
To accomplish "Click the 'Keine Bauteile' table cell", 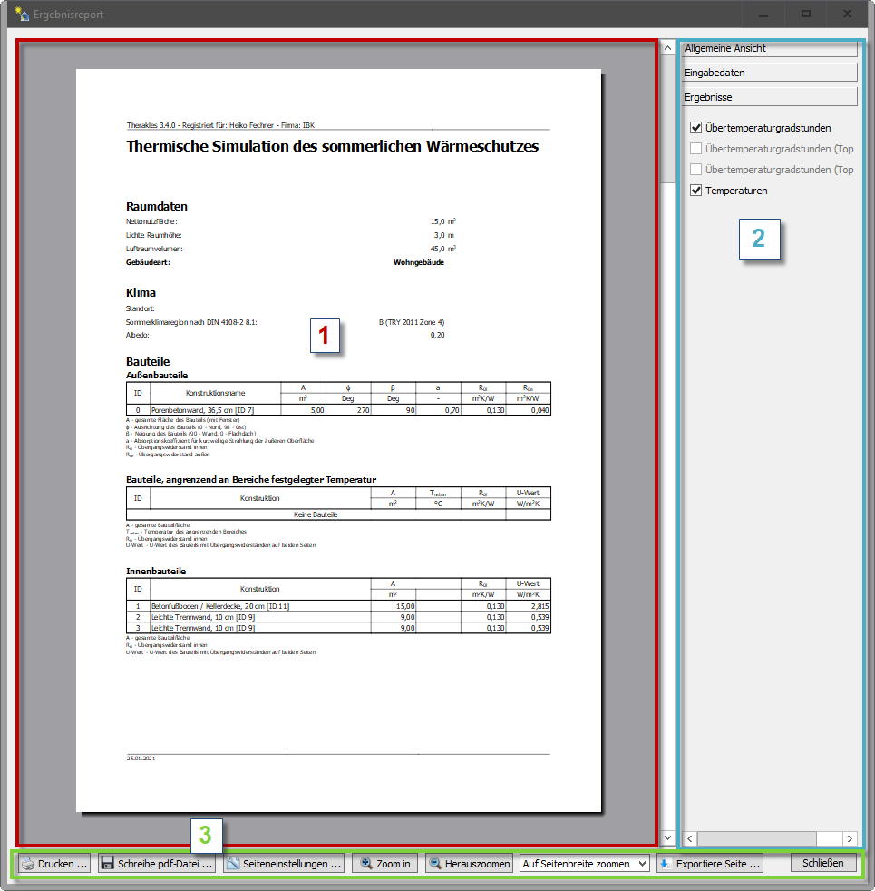I will coord(316,514).
